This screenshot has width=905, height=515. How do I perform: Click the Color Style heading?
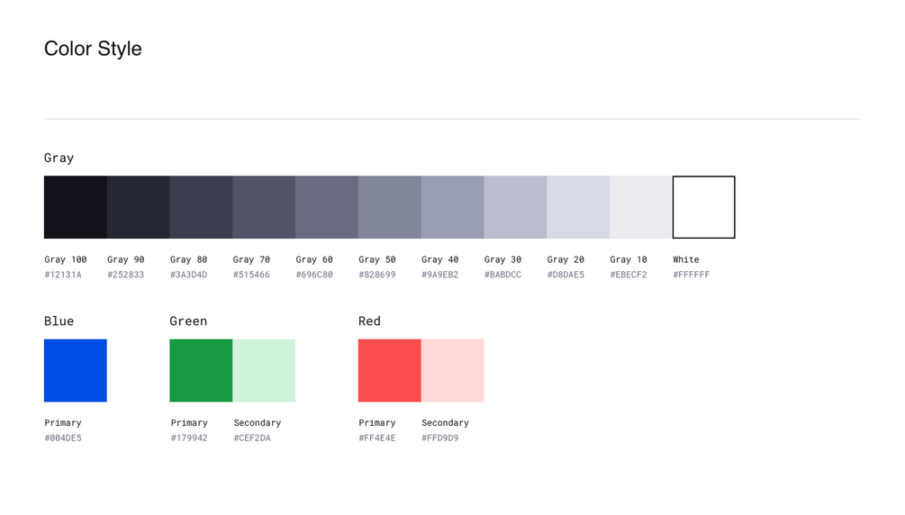click(93, 49)
